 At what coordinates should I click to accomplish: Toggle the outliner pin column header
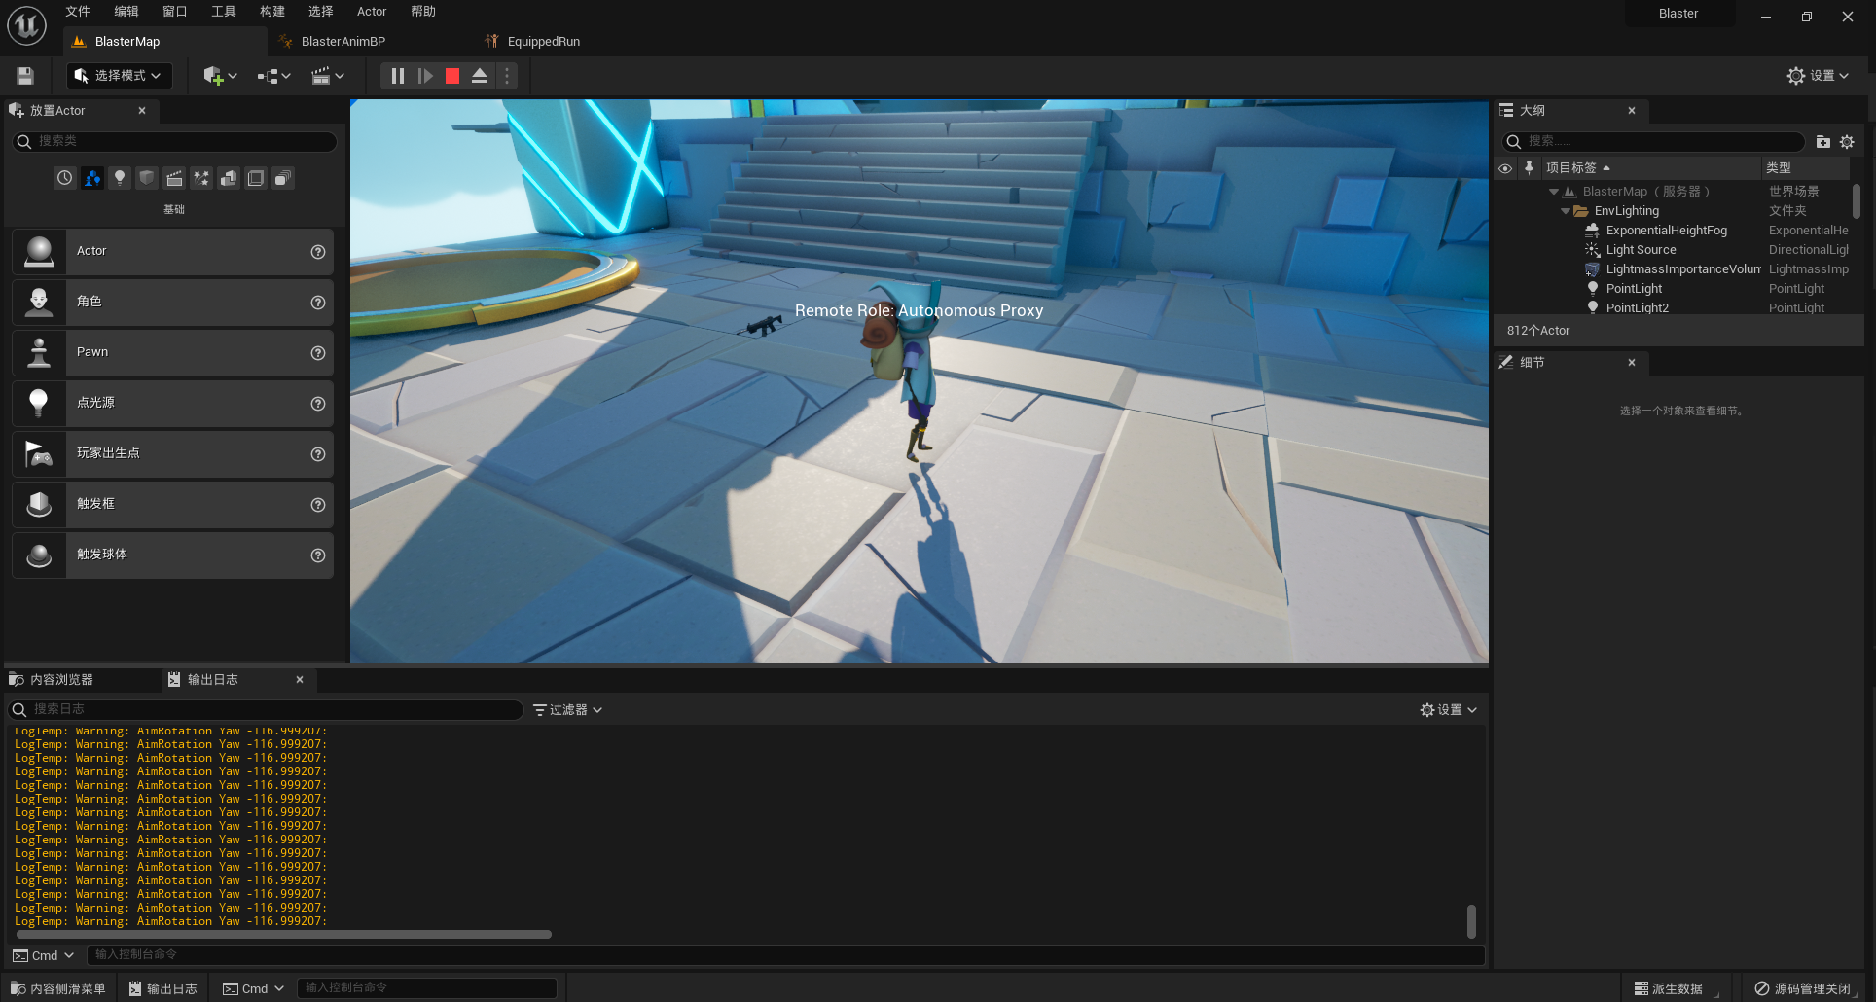pos(1529,168)
